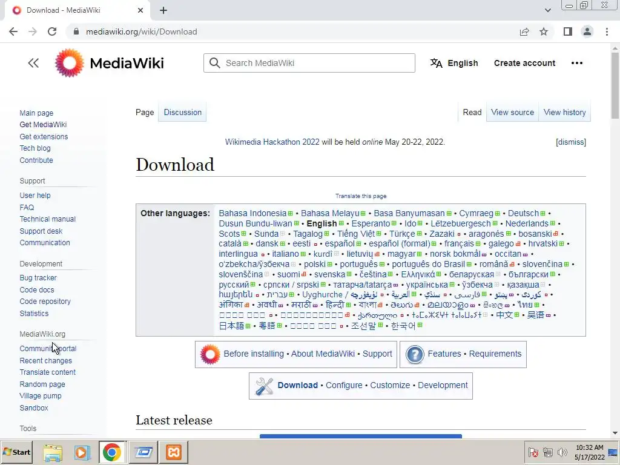620x465 pixels.
Task: Click the scrollbar down arrow
Action: (x=615, y=433)
